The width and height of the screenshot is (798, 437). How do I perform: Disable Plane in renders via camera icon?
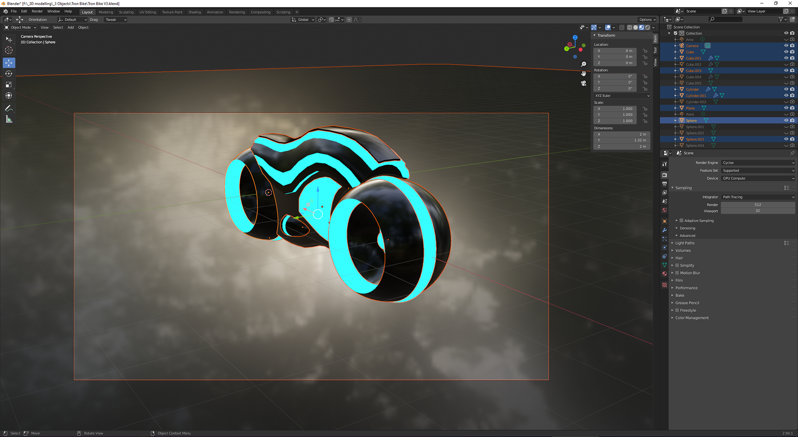tap(792, 108)
